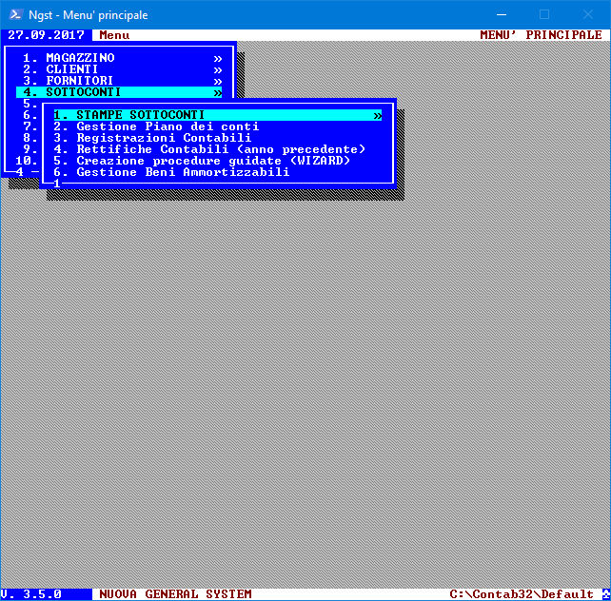Close the Ngst window
Screen dimensions: 611x601
588,14
